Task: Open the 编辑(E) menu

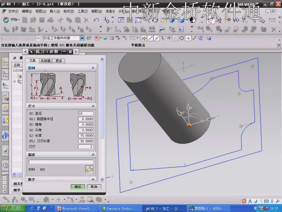Action: [x=27, y=11]
